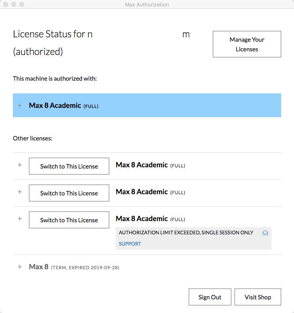Click the envelope icon beside the authorization limit message

[x=265, y=233]
